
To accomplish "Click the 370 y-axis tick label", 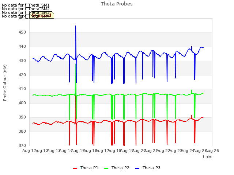I will 22,145.
